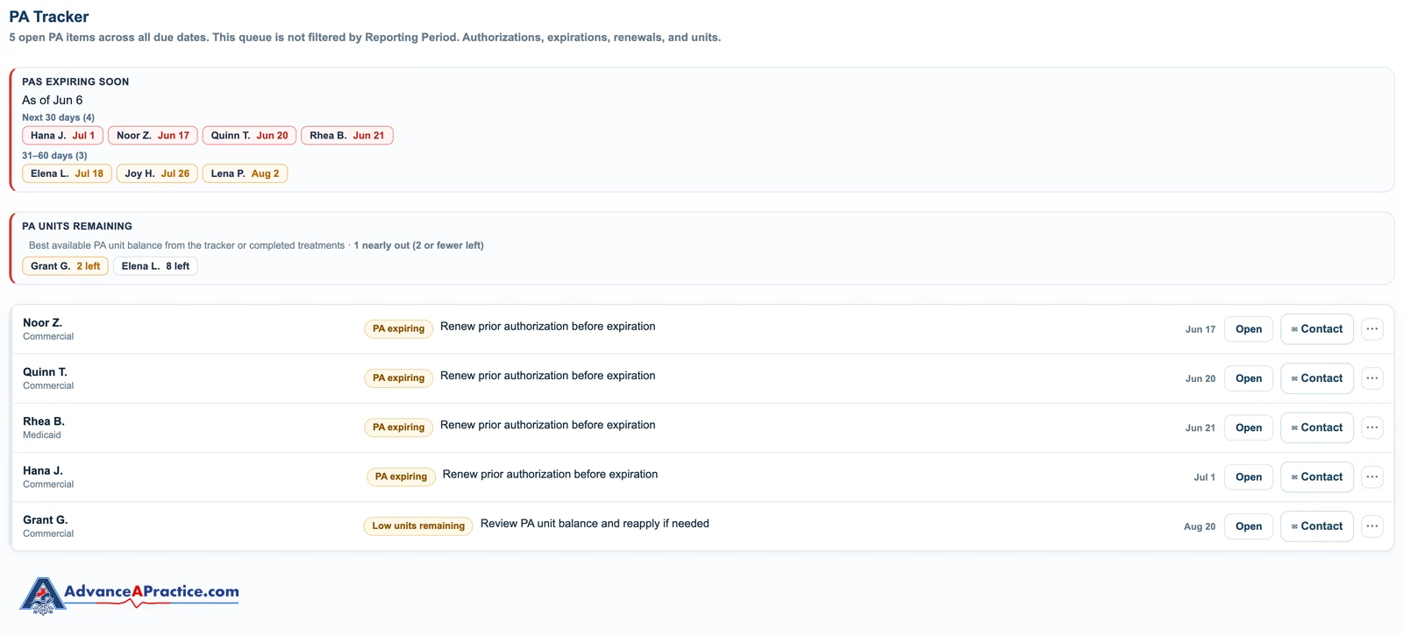Open Quinn T.'s PA item
This screenshot has height=635, width=1403.
point(1249,378)
